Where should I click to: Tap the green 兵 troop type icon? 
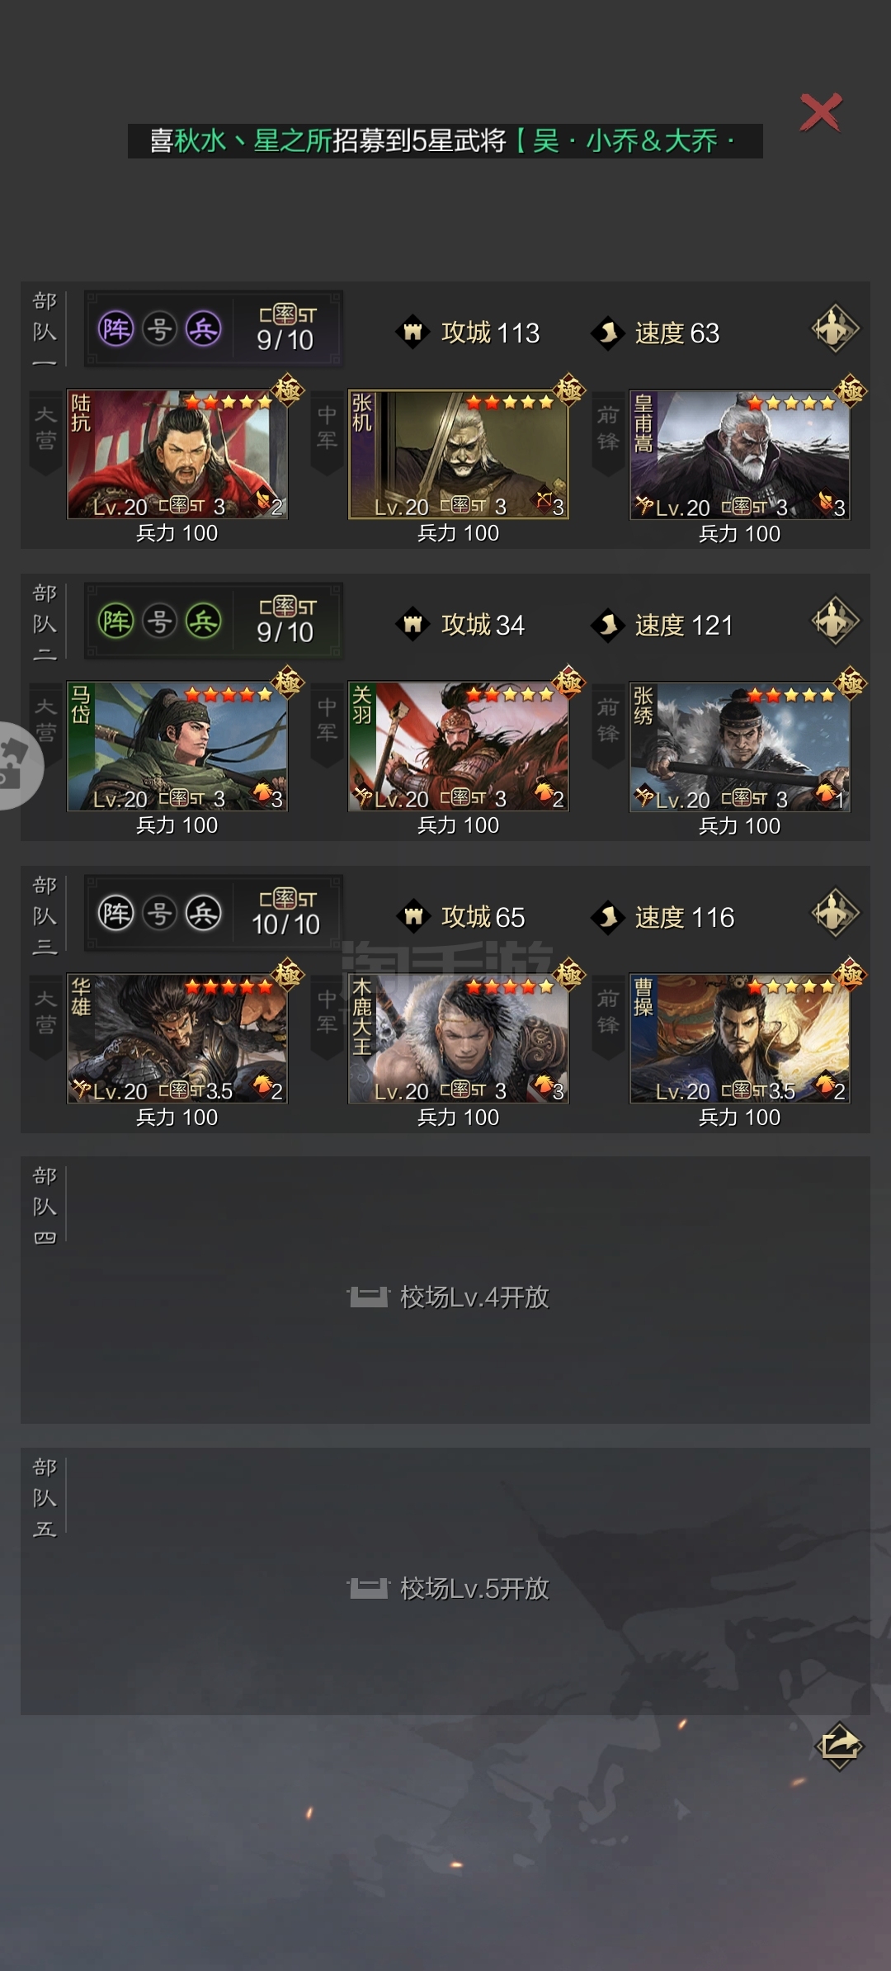pos(203,621)
